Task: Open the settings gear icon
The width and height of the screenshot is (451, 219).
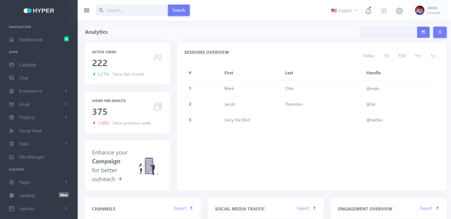Action: pyautogui.click(x=399, y=11)
